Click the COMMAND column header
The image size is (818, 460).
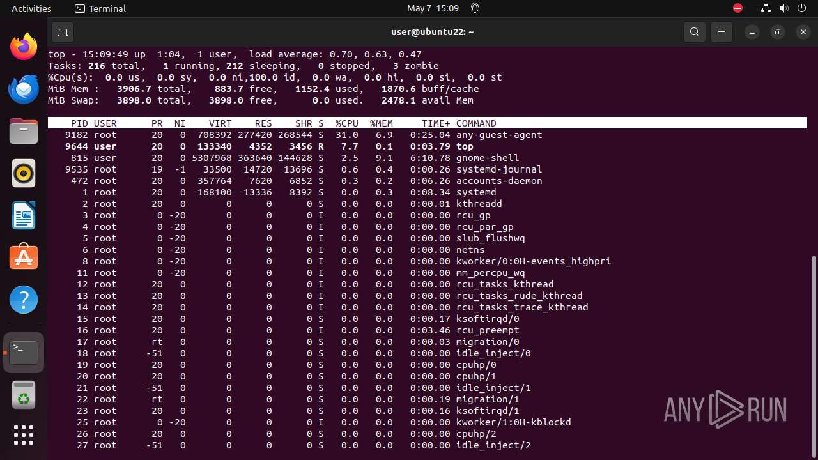coord(476,123)
